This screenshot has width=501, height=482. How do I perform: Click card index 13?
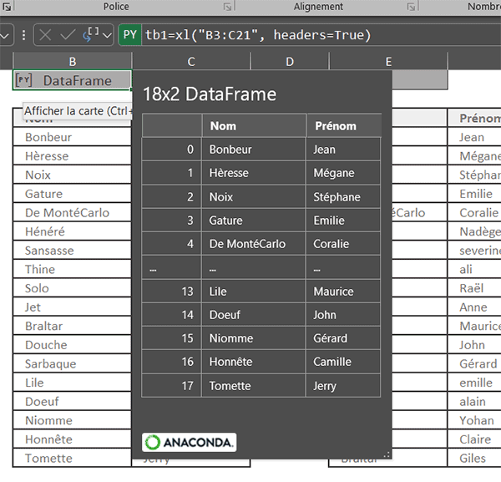coord(188,292)
